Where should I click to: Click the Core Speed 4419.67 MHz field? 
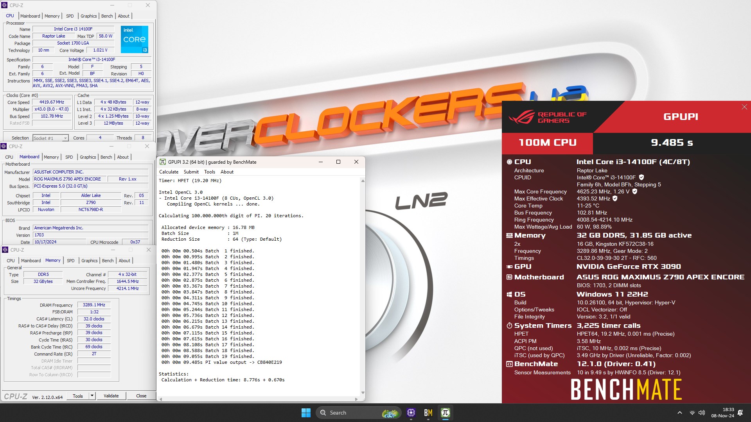click(x=52, y=102)
